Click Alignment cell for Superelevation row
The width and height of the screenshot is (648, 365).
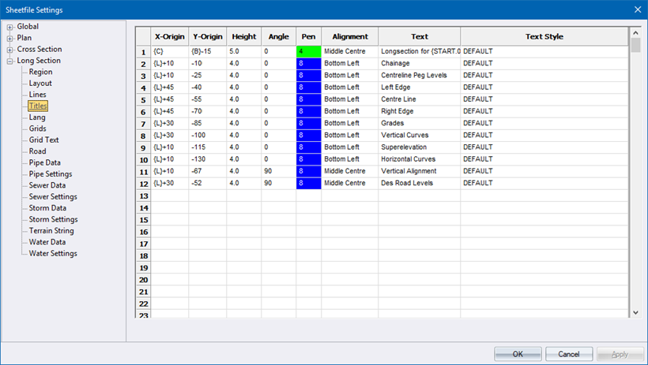pyautogui.click(x=349, y=147)
